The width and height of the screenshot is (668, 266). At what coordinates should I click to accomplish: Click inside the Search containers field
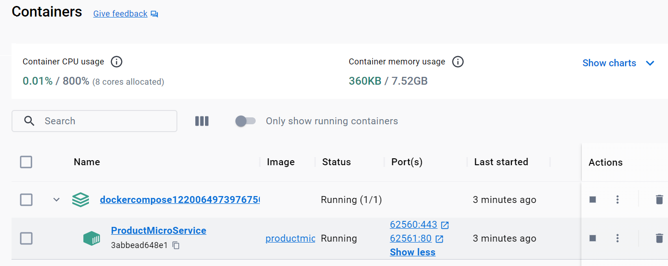click(x=94, y=121)
